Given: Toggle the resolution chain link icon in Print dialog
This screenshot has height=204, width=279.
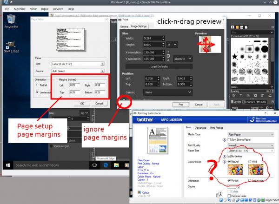Looking at the screenshot, I should (168, 56).
